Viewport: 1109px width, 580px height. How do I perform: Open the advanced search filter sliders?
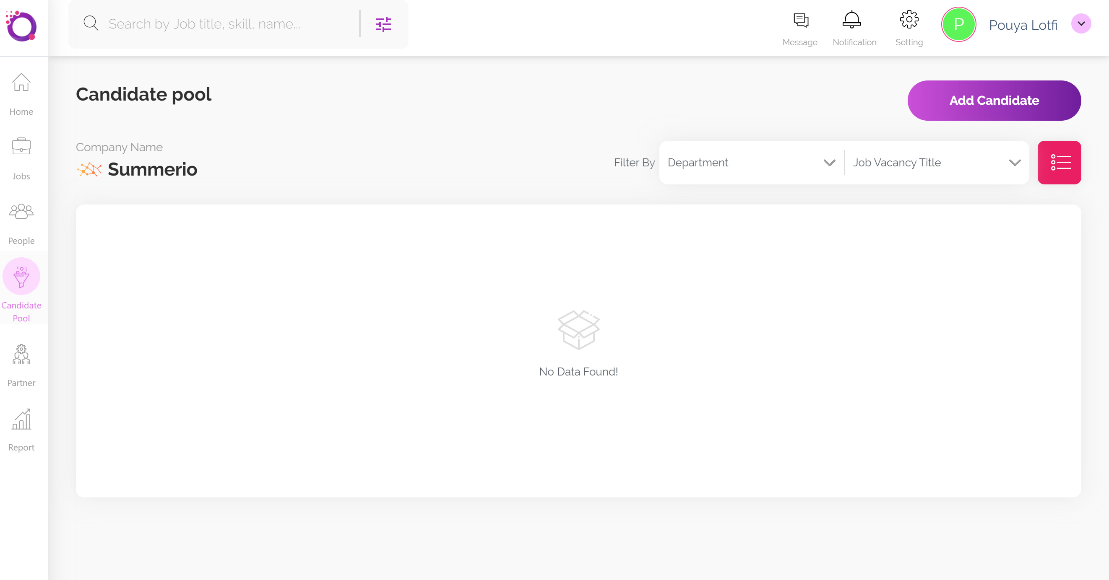pos(383,24)
